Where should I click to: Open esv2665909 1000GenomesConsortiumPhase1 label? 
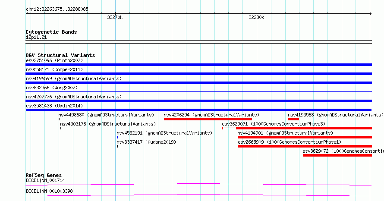tap(290, 142)
